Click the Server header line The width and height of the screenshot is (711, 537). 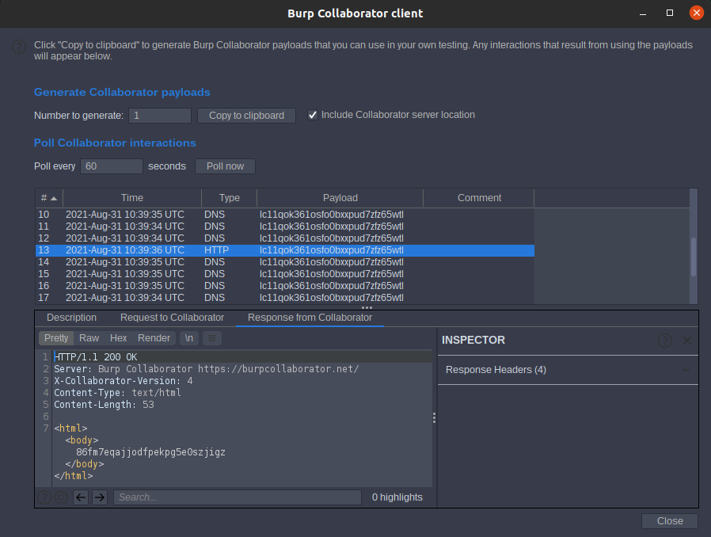pyautogui.click(x=207, y=369)
